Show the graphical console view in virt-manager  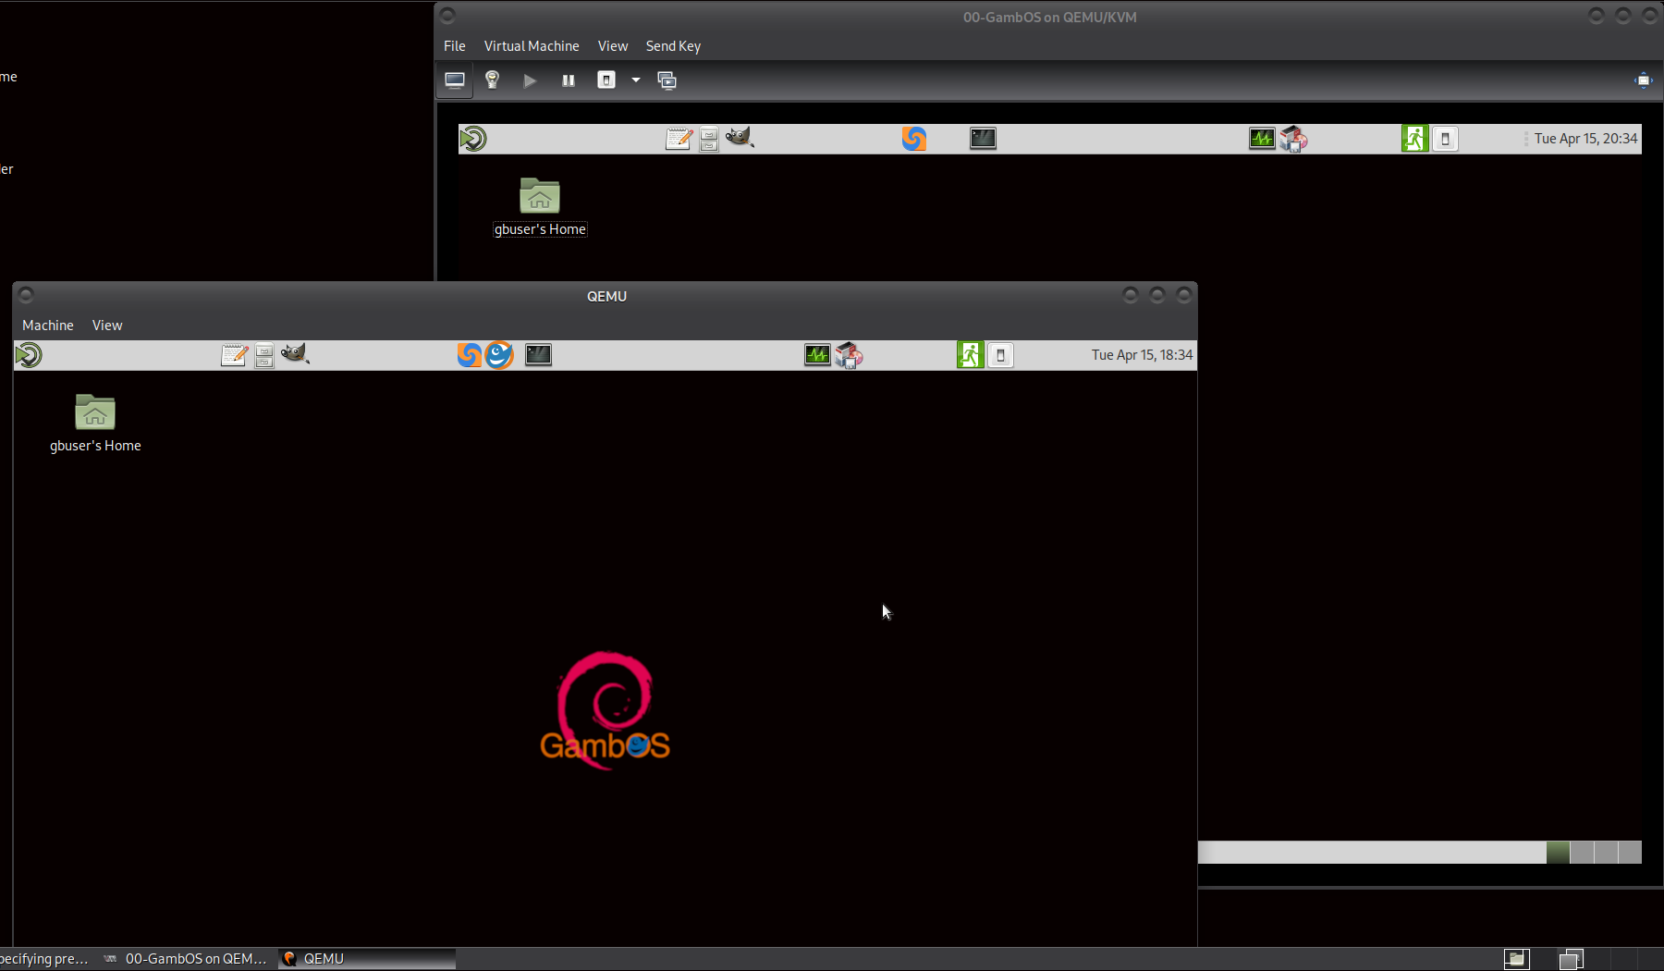pyautogui.click(x=455, y=80)
